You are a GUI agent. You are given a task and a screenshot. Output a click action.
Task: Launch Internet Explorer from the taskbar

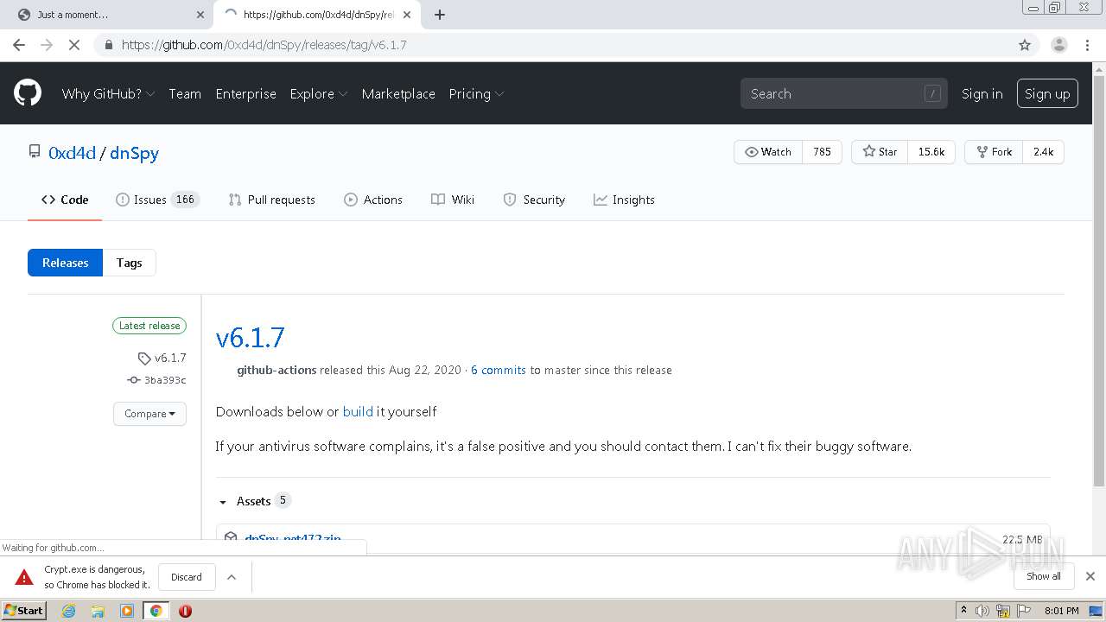click(x=69, y=611)
